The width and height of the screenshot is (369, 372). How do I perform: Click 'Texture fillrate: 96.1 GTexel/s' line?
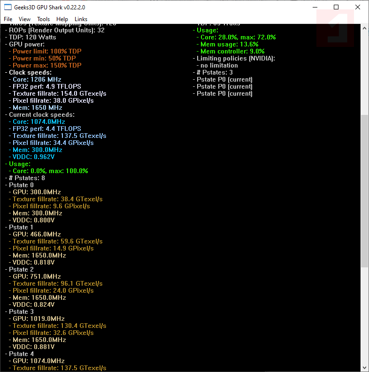[x=56, y=283]
